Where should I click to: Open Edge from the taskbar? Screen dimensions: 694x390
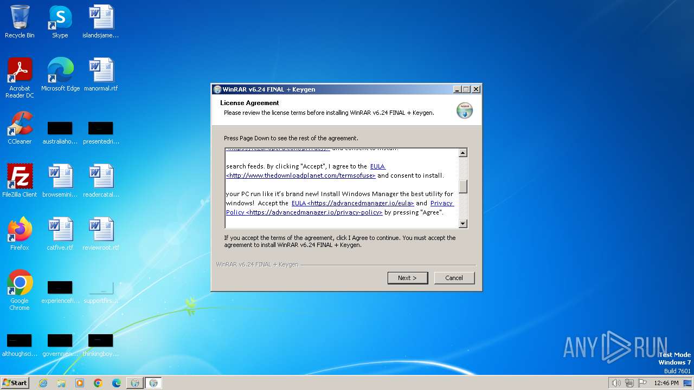(117, 383)
